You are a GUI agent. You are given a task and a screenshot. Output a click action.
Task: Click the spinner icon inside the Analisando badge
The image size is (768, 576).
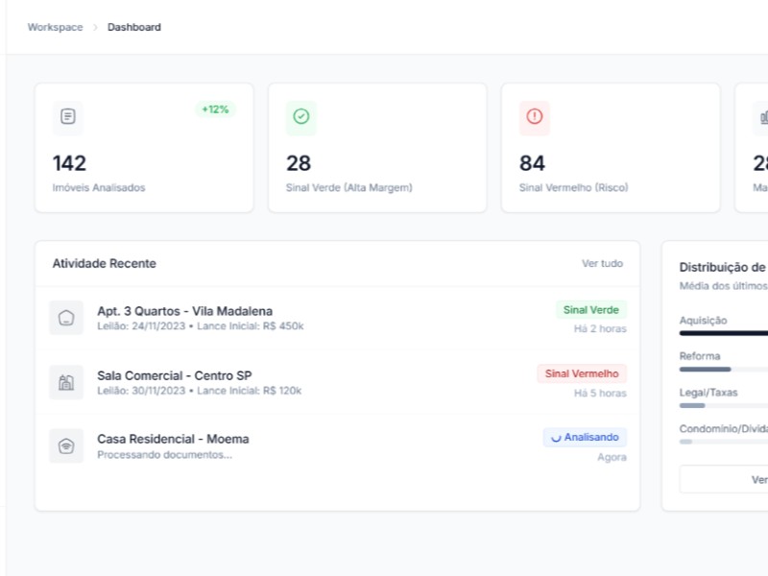click(x=559, y=438)
